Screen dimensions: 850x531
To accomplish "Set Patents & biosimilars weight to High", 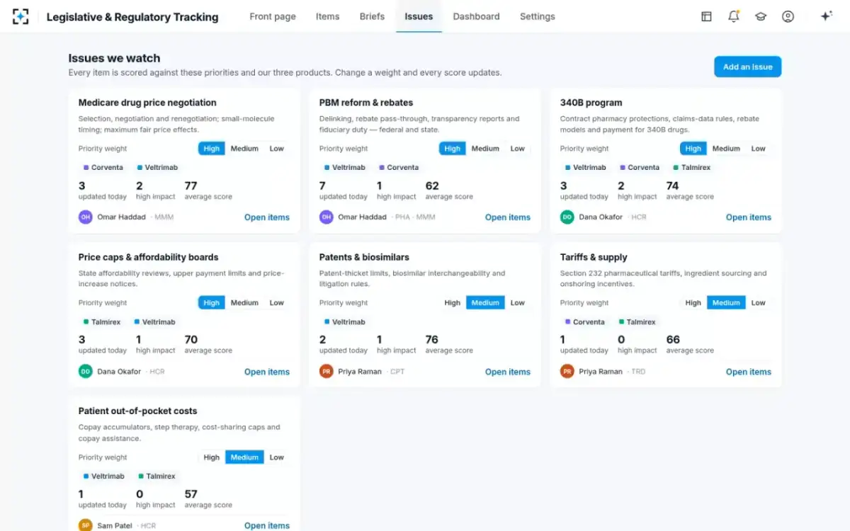I will (453, 303).
